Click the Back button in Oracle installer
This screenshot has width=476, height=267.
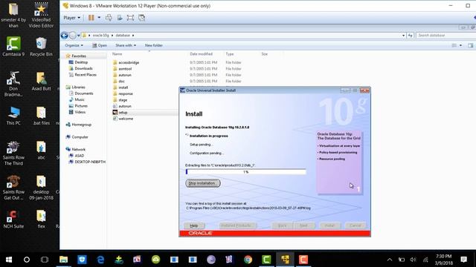coord(282,225)
